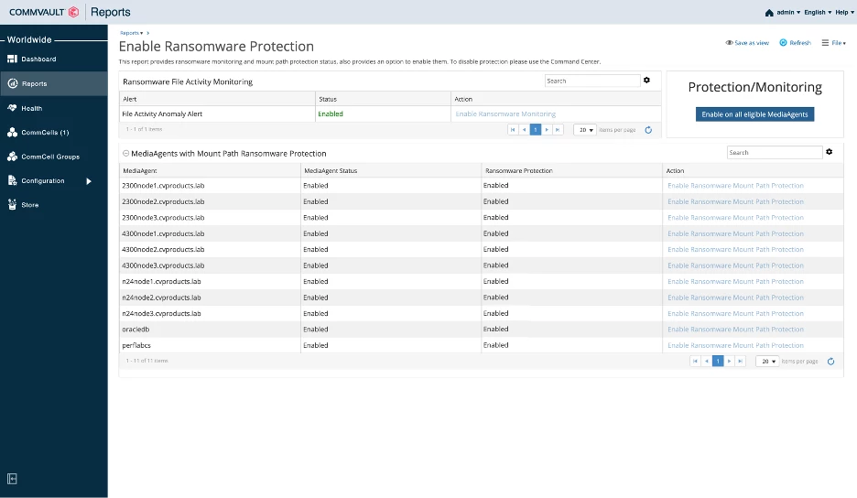Collapse the sidebar using the bottom-left panel icon
The image size is (857, 498).
(x=13, y=479)
